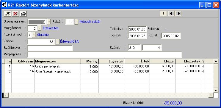Click the grid scroll up arrow
The image size is (221, 108).
pos(216,61)
